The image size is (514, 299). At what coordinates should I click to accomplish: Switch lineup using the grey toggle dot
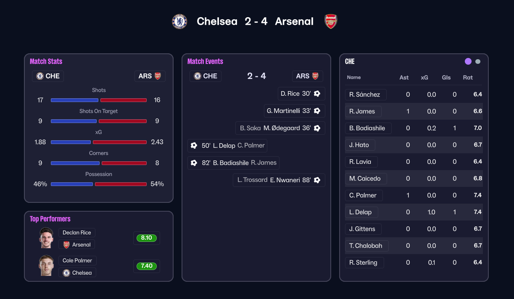tap(478, 61)
